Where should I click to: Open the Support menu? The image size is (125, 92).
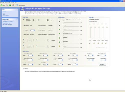(x=12, y=3)
